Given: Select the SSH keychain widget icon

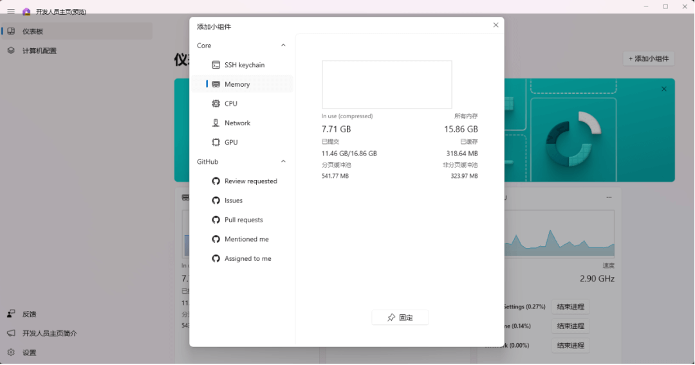Looking at the screenshot, I should 216,65.
